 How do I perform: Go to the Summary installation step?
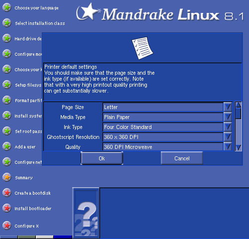tap(24, 178)
